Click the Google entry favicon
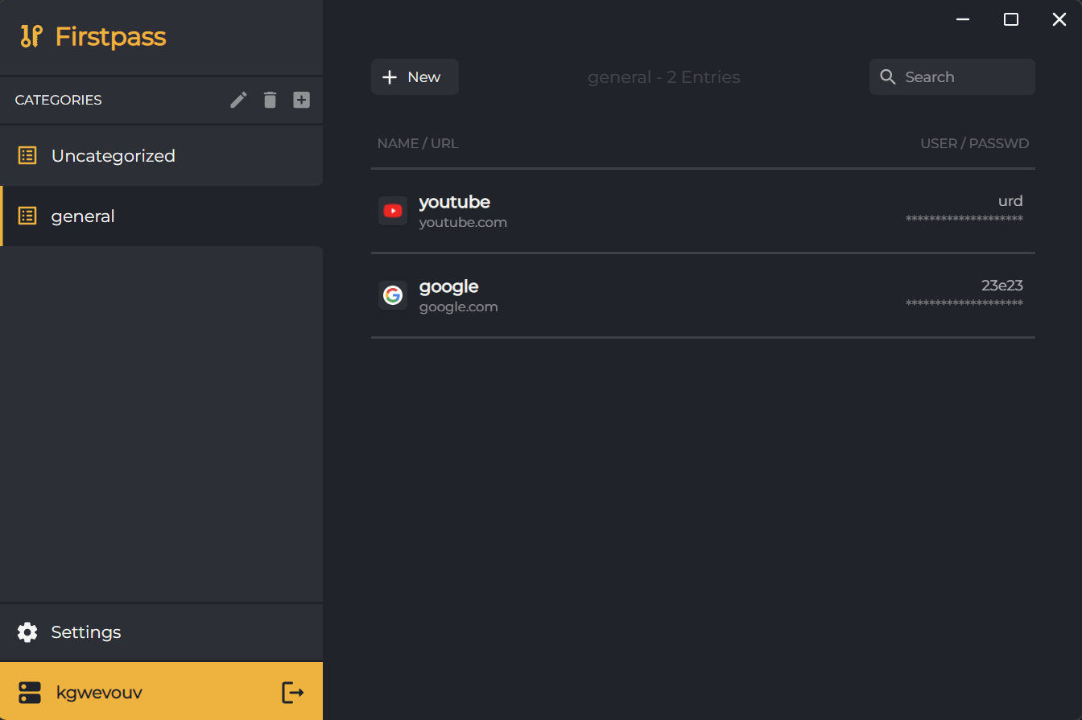 point(392,295)
